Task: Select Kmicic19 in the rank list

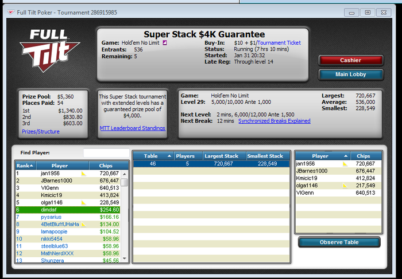Action: pyautogui.click(x=68, y=195)
